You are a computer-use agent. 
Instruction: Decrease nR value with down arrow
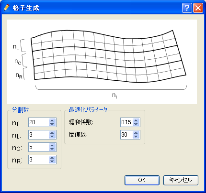52,161
